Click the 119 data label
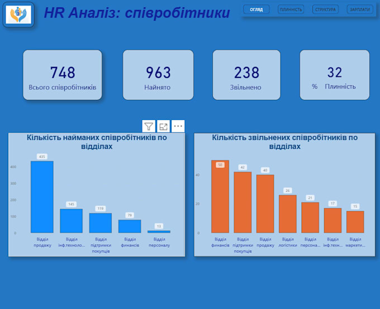The image size is (380, 309). (x=101, y=209)
